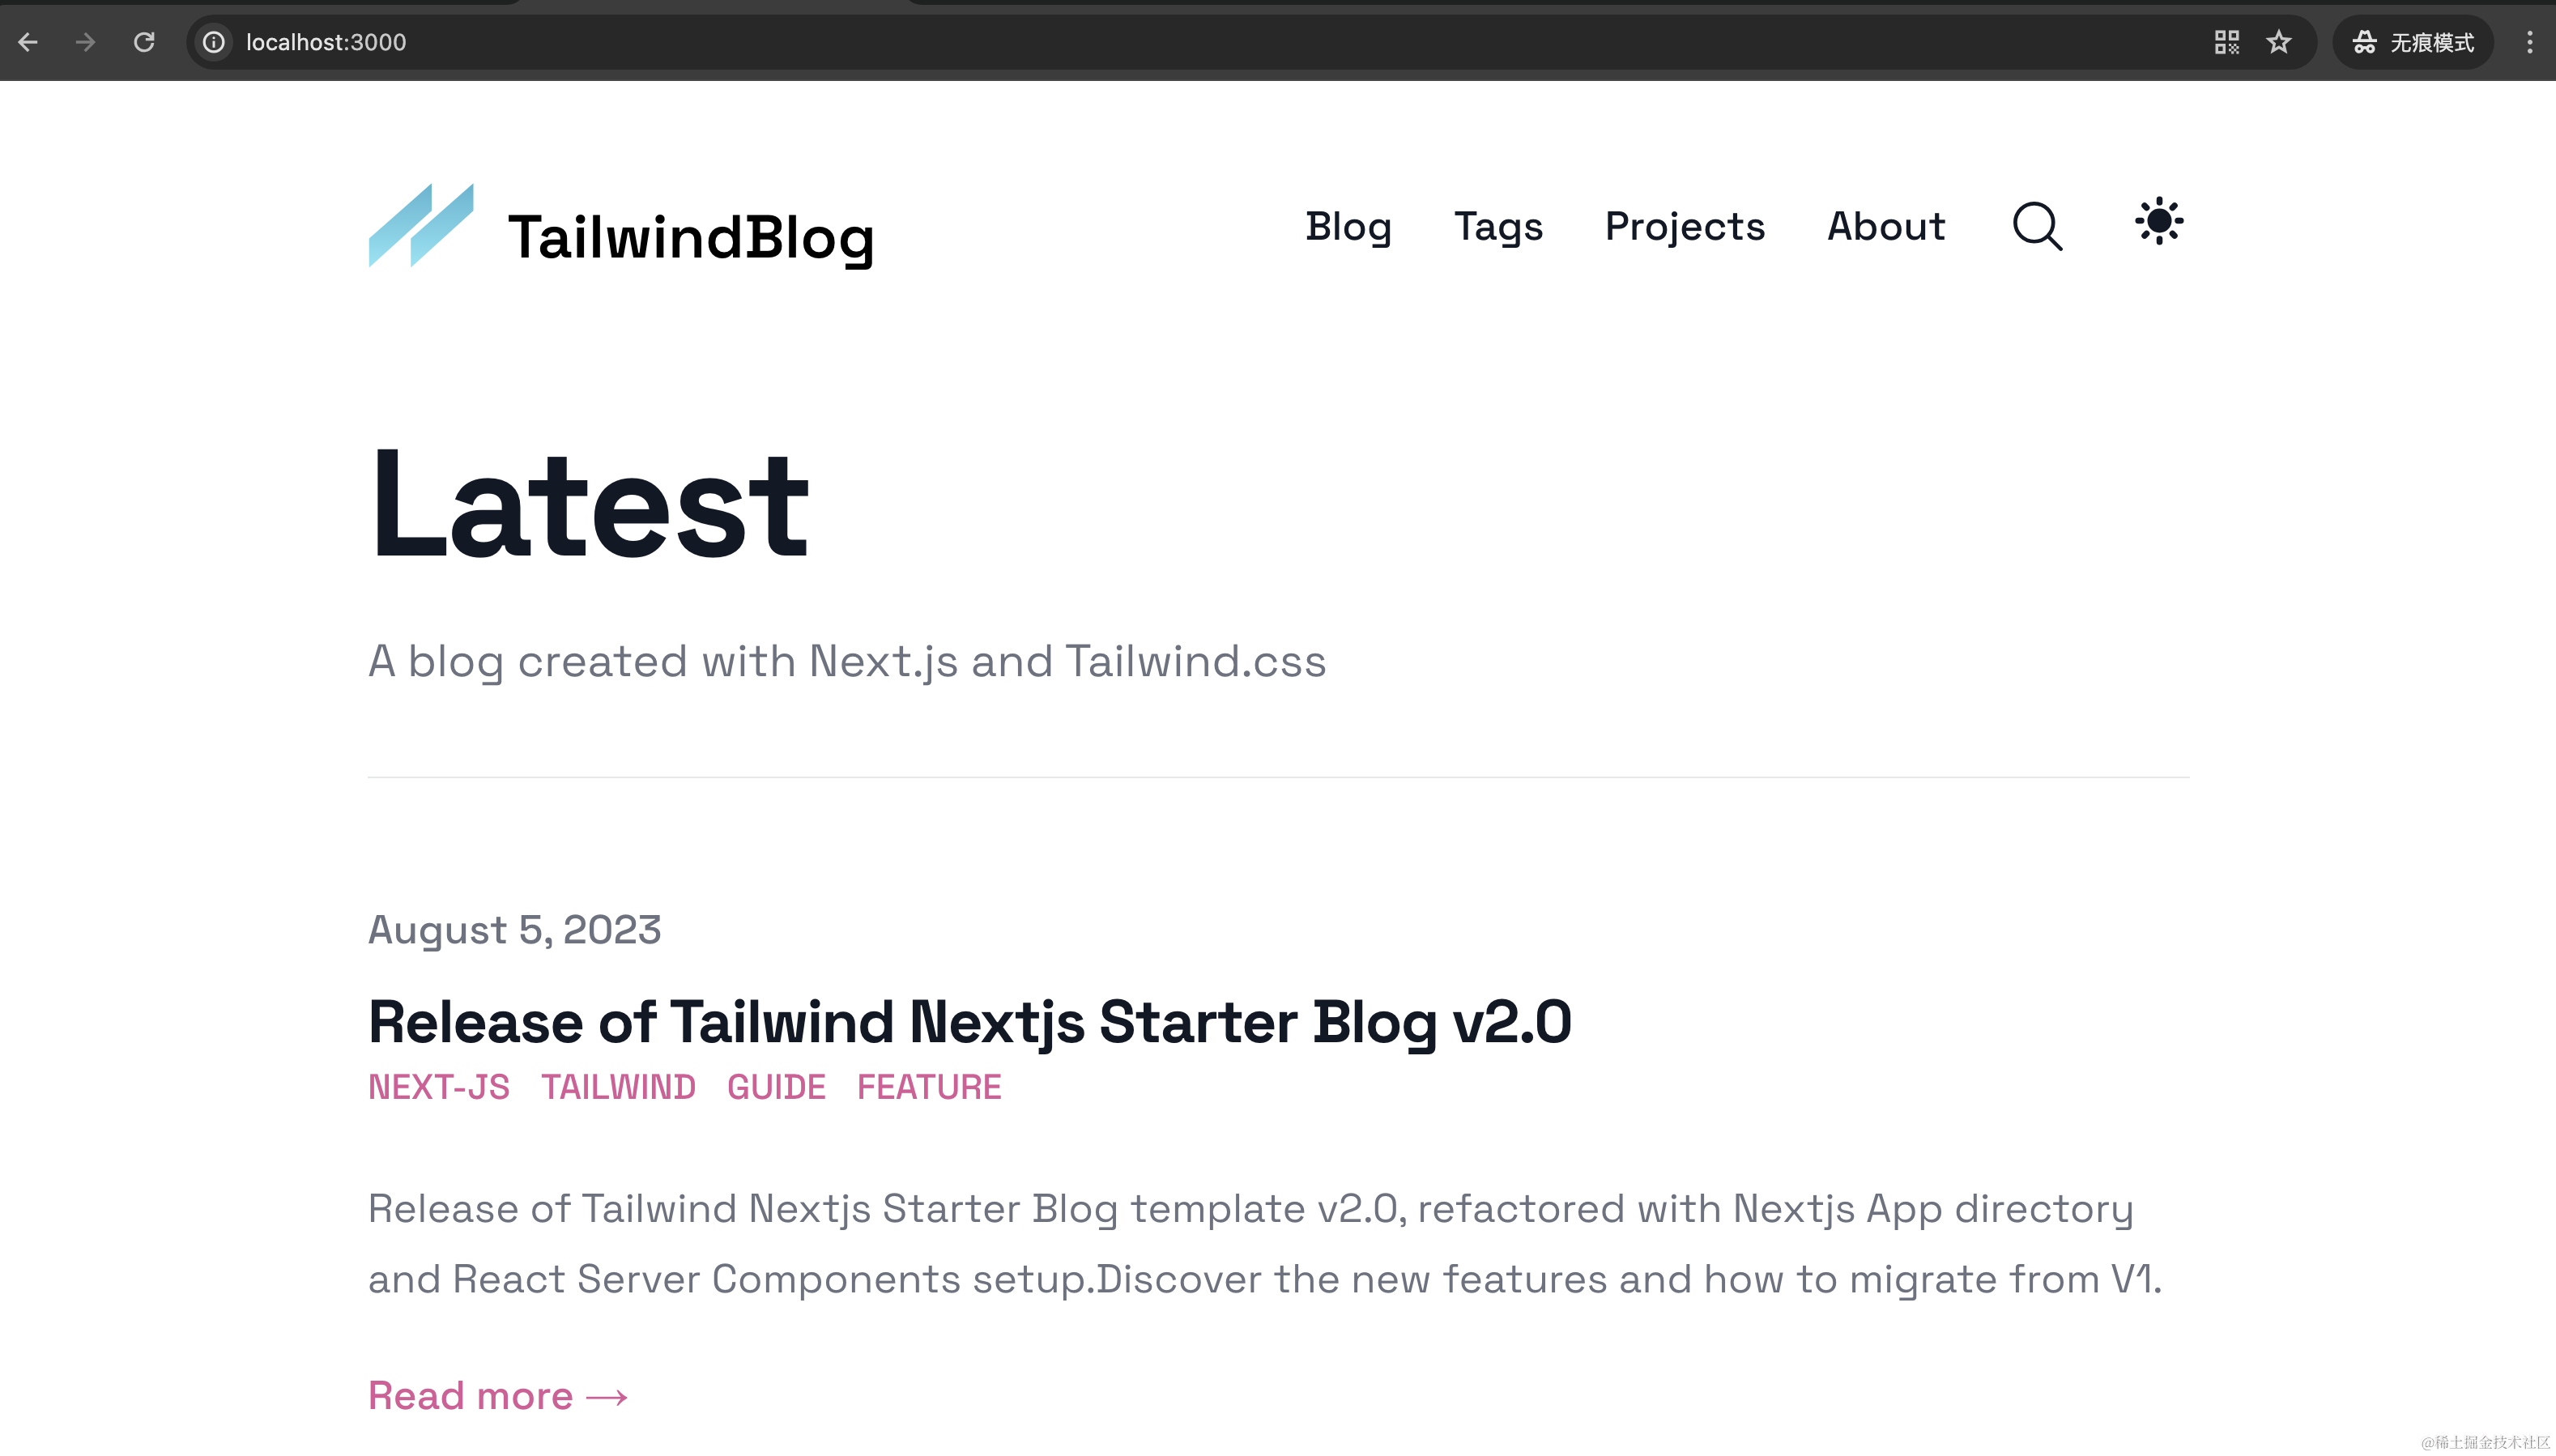The width and height of the screenshot is (2556, 1456).
Task: Click the QR code icon in address bar
Action: click(x=2226, y=42)
